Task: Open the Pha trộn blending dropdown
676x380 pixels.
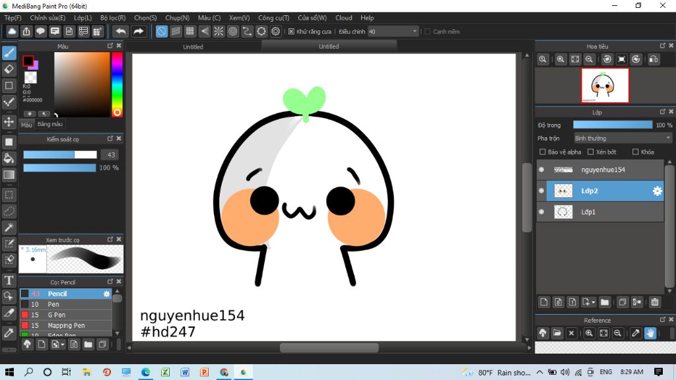Action: pyautogui.click(x=623, y=139)
